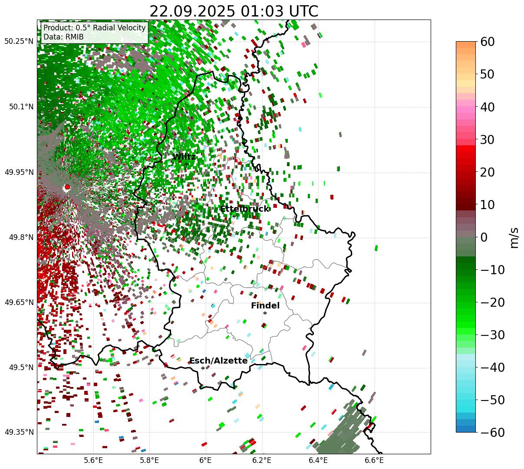Click the colorbar value 20
Viewport: 524px width, 469px height.
tap(488, 172)
